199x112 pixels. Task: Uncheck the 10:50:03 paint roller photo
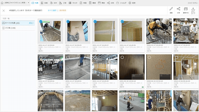coord(68,21)
